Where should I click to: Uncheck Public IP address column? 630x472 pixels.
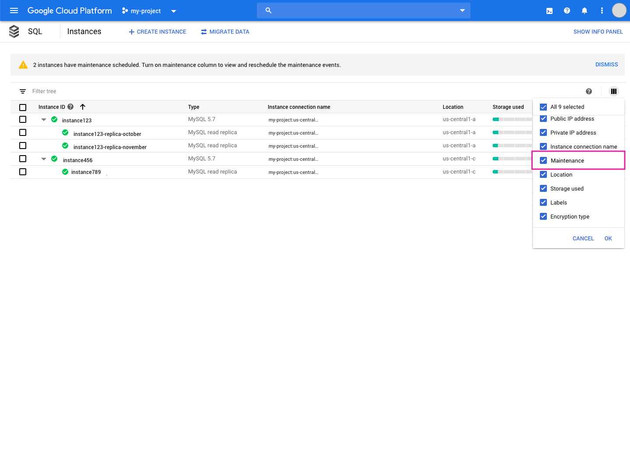(x=543, y=118)
